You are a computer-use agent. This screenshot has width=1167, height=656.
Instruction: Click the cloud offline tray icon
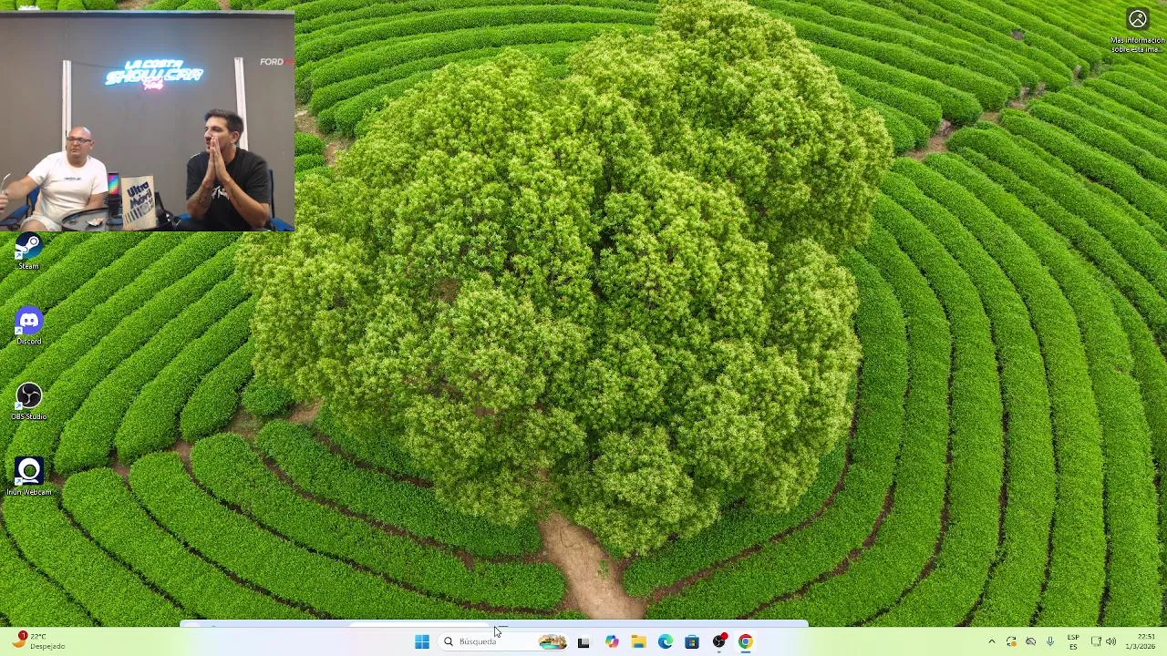click(1030, 641)
